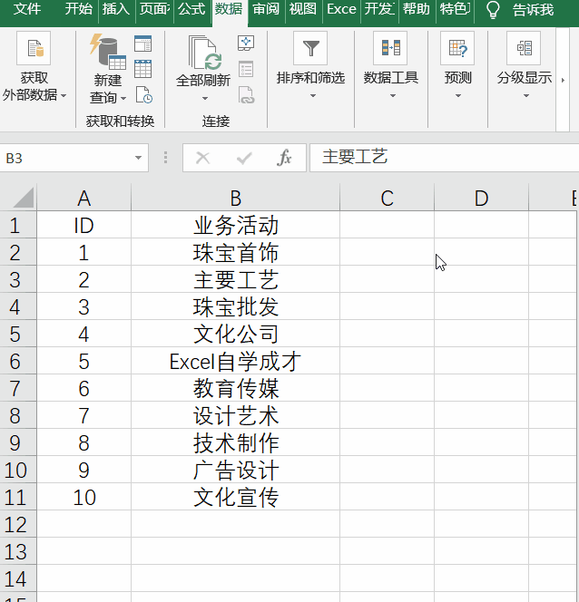Click the From Table icon
This screenshot has width=579, height=602.
point(142,69)
